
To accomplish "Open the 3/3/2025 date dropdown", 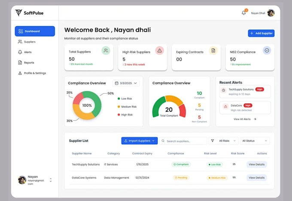I will (126, 83).
